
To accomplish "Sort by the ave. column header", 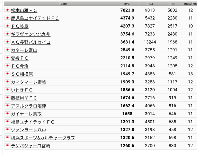I will coord(127,4).
